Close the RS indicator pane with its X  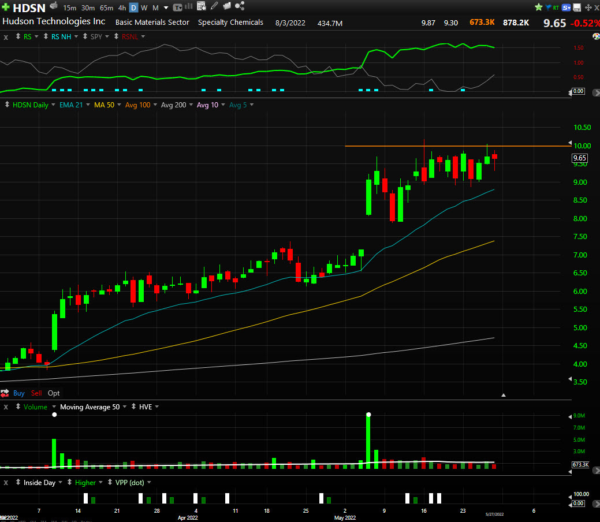6,37
